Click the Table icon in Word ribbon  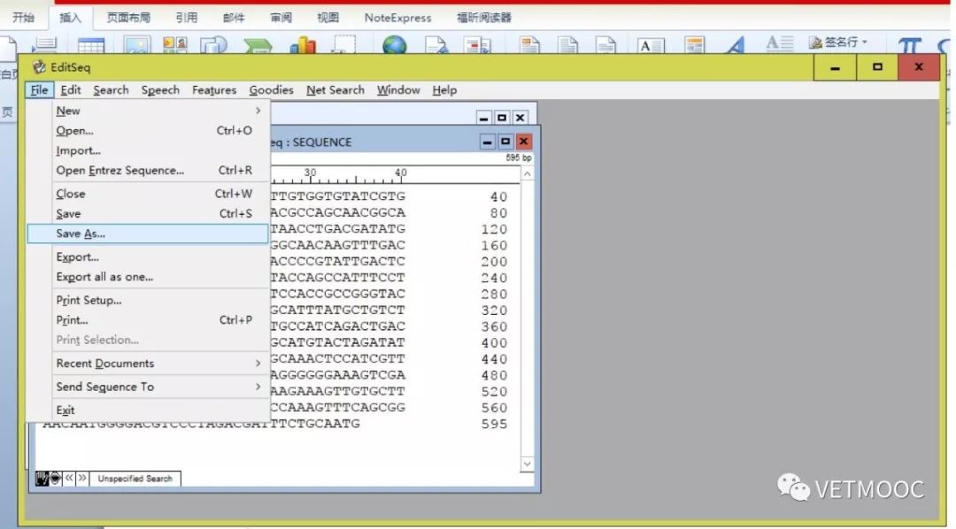91,46
